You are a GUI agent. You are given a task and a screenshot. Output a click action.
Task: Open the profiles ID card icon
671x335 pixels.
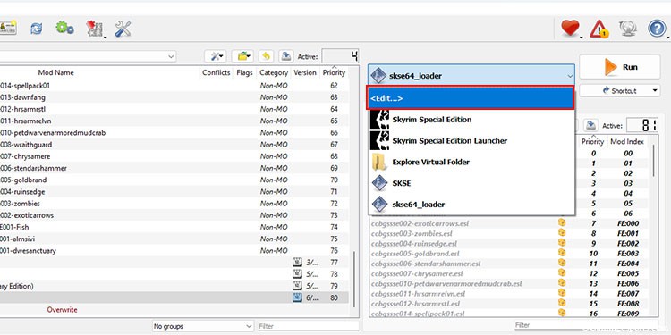(x=8, y=29)
